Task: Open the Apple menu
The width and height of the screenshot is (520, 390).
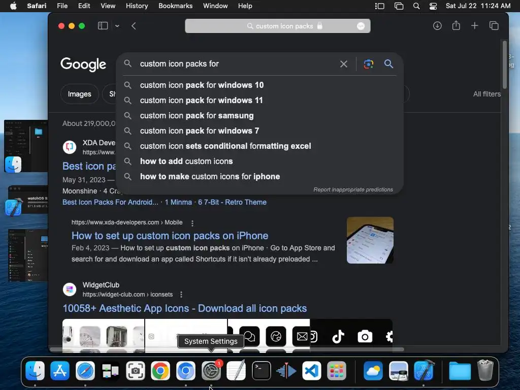Action: [13, 6]
